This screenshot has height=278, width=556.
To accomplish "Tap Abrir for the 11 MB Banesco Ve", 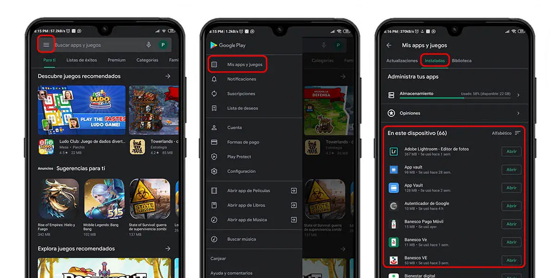I will 512,242.
